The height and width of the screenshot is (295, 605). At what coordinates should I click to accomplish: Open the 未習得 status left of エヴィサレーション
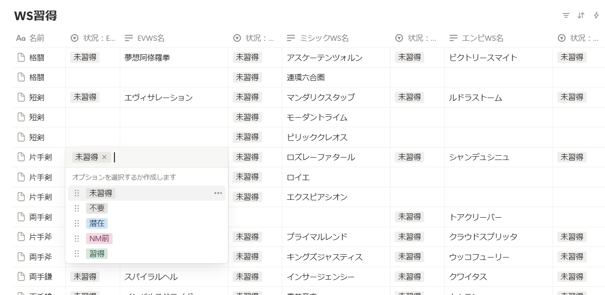(x=85, y=98)
